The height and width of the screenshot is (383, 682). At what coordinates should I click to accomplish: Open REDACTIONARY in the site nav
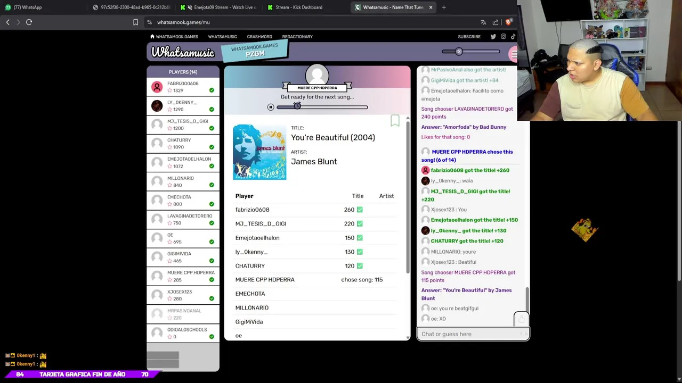pyautogui.click(x=297, y=37)
